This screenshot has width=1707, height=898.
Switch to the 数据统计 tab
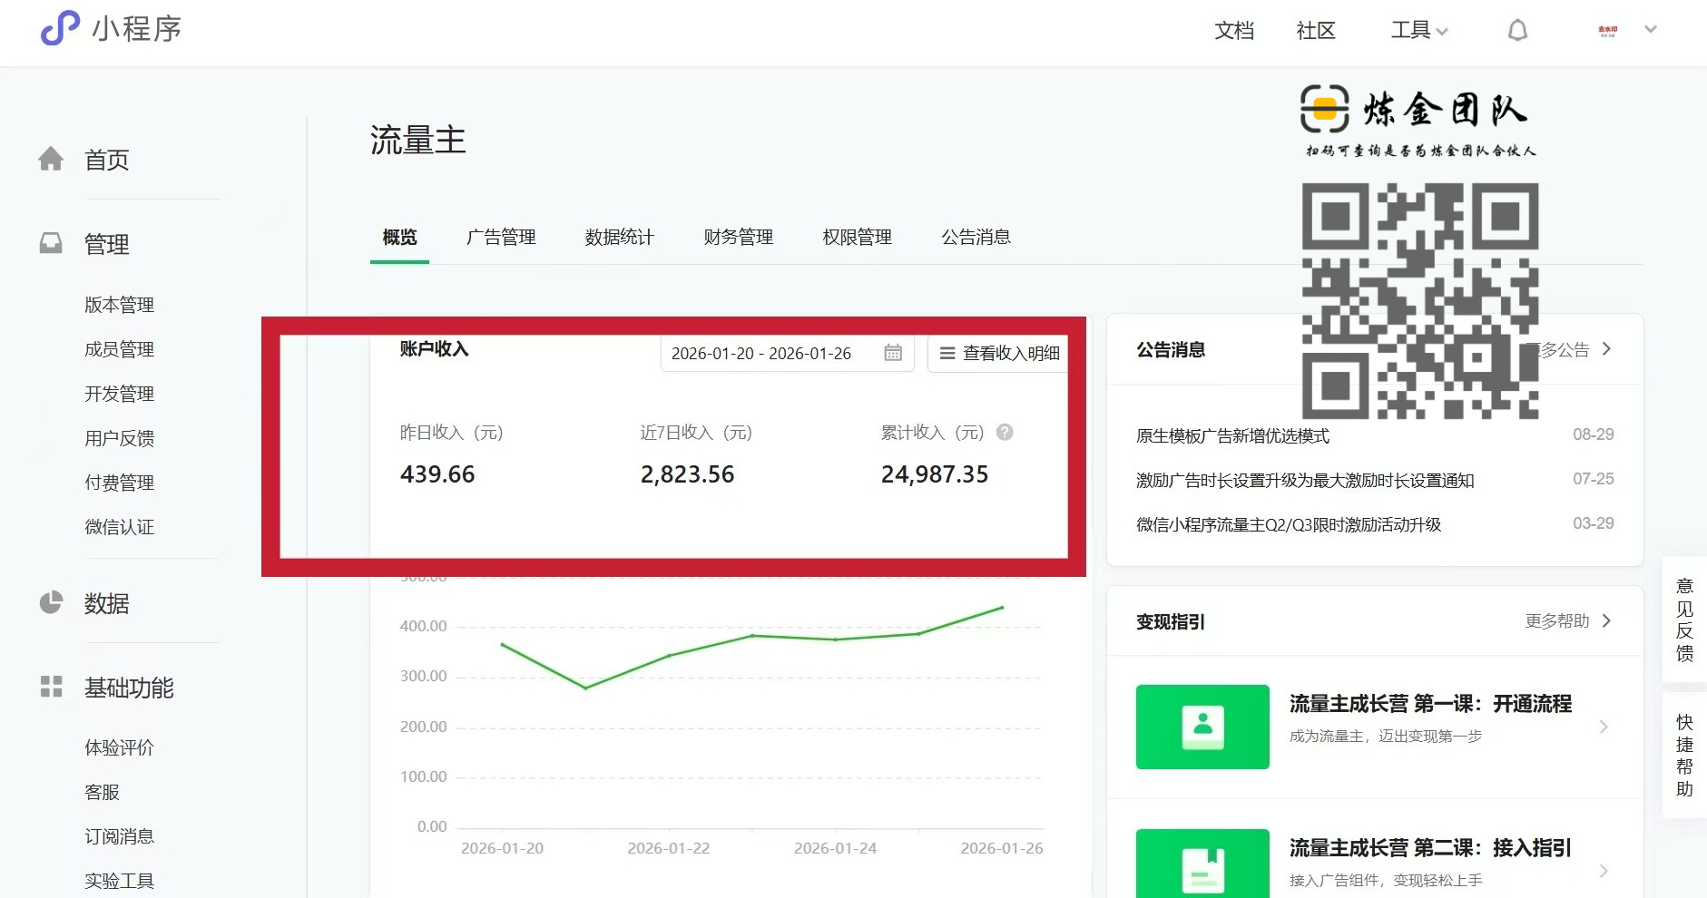(x=619, y=238)
